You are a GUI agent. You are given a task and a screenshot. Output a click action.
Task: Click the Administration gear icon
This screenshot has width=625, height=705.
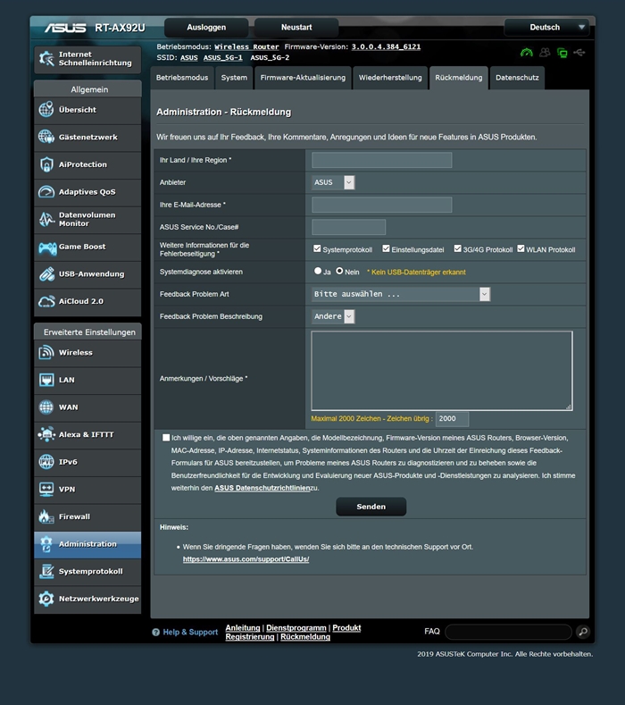46,544
